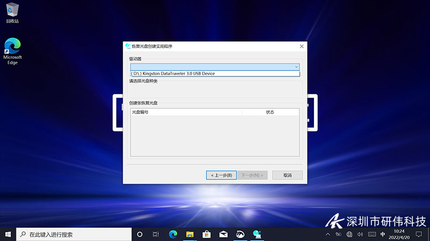Open the gauge-icon app on taskbar
This screenshot has width=430, height=241.
240,235
